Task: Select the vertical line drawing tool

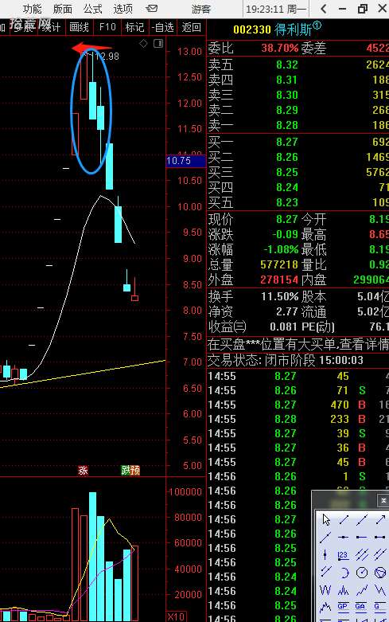Action: 326,554
